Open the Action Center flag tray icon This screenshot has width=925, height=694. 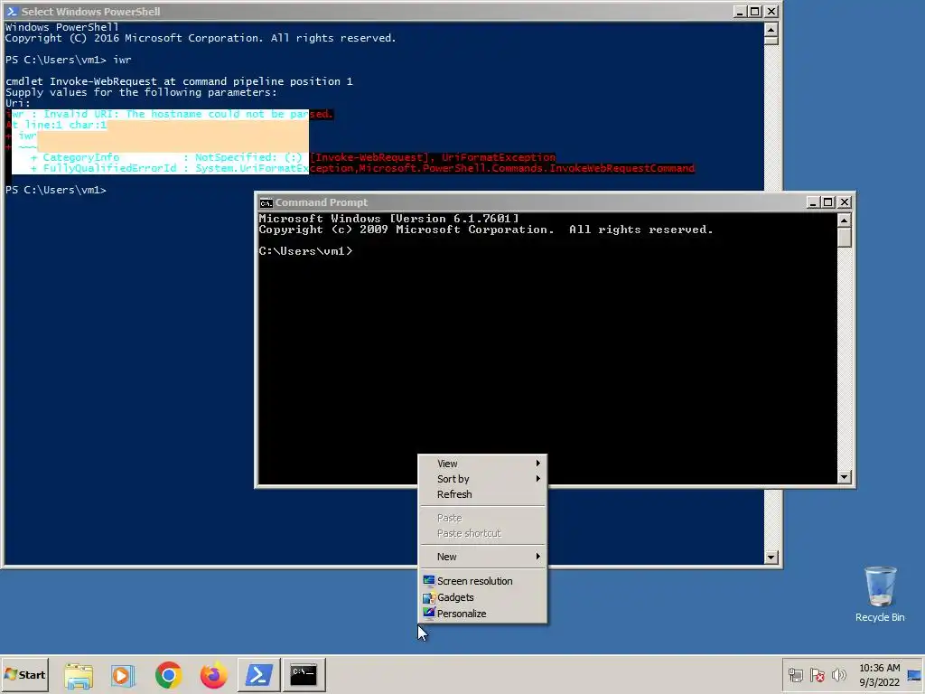click(x=817, y=675)
